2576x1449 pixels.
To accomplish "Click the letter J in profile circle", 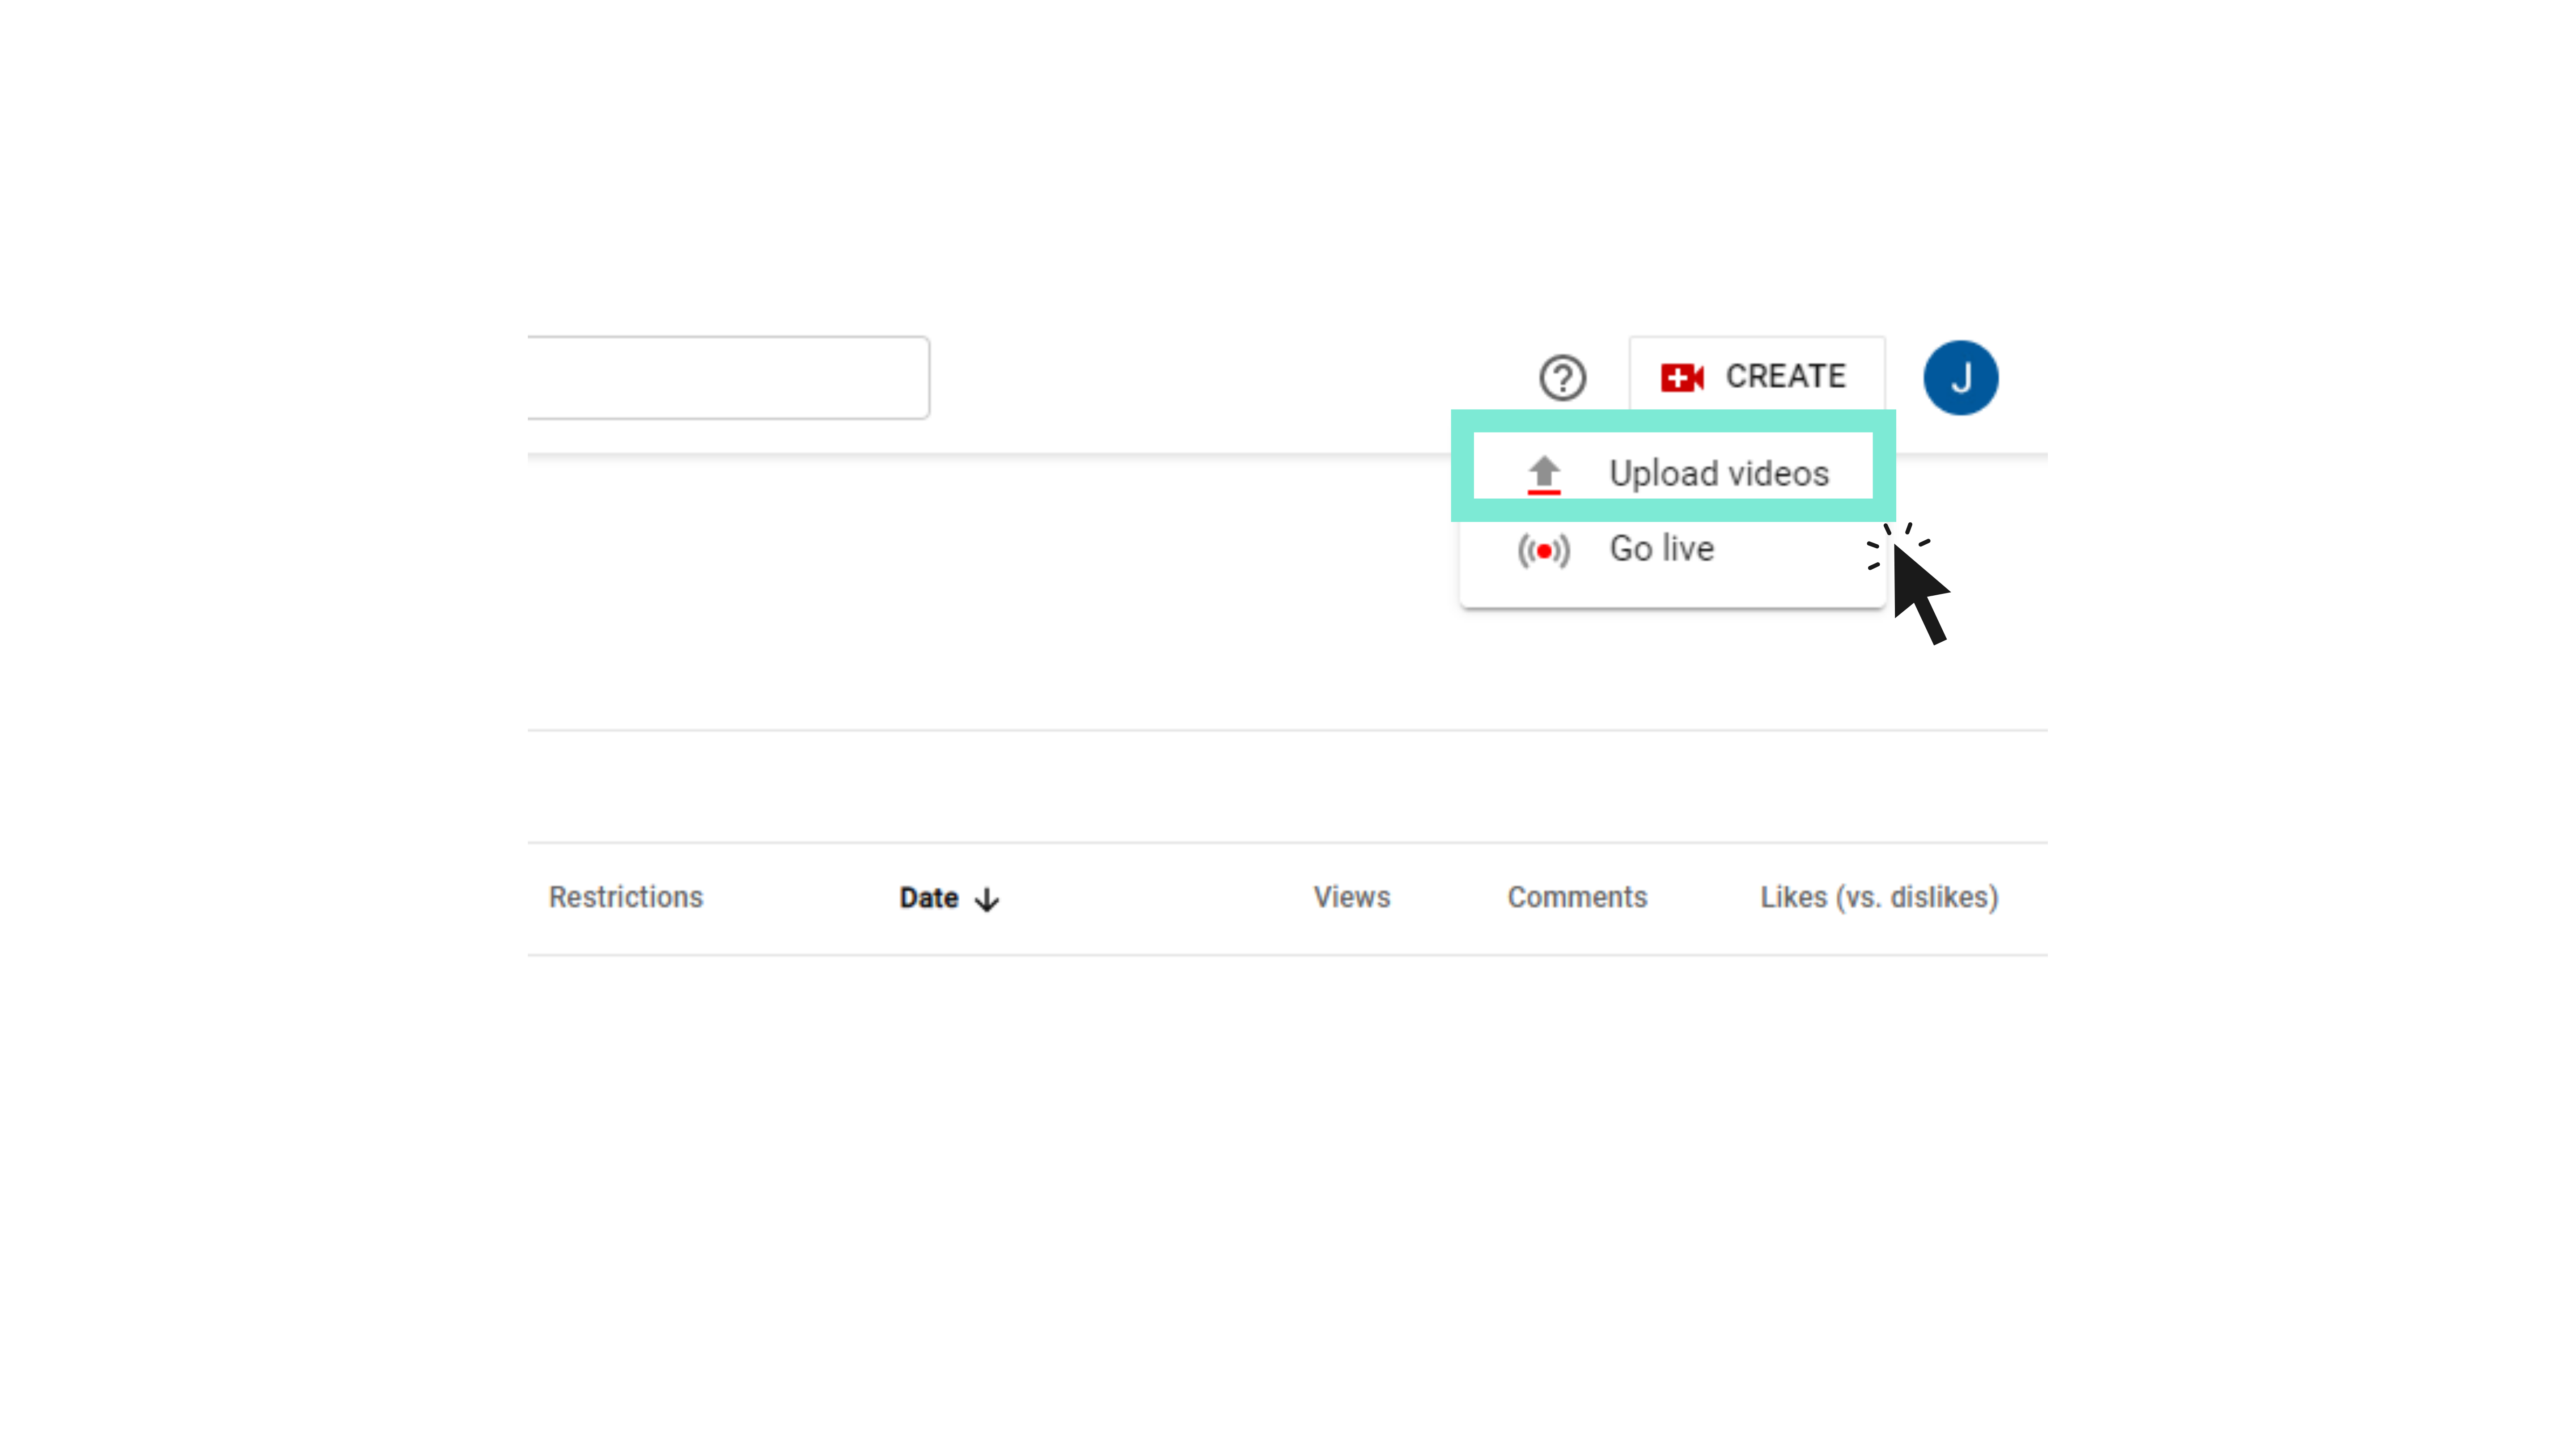I will [1961, 379].
